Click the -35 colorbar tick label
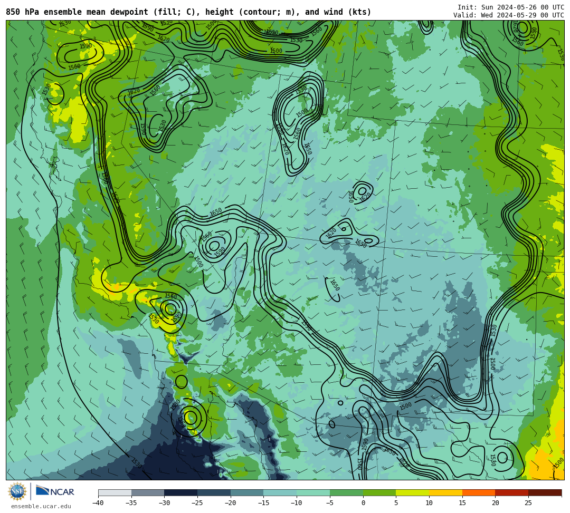 tap(131, 503)
